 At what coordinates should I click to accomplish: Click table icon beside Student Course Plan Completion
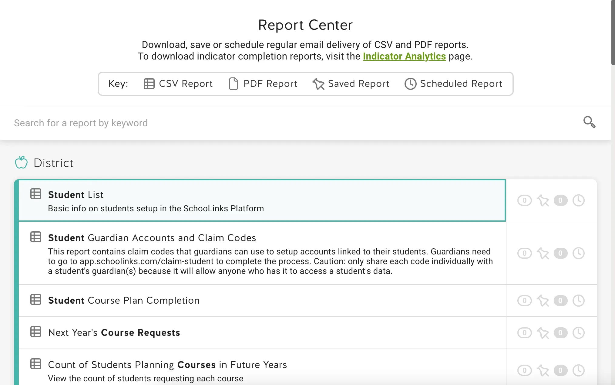[36, 299]
